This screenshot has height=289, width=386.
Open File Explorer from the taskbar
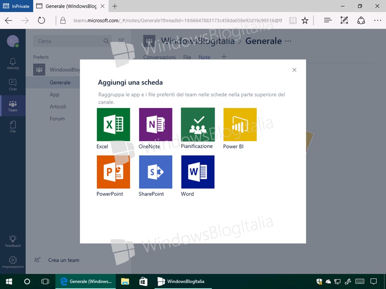[x=125, y=281]
